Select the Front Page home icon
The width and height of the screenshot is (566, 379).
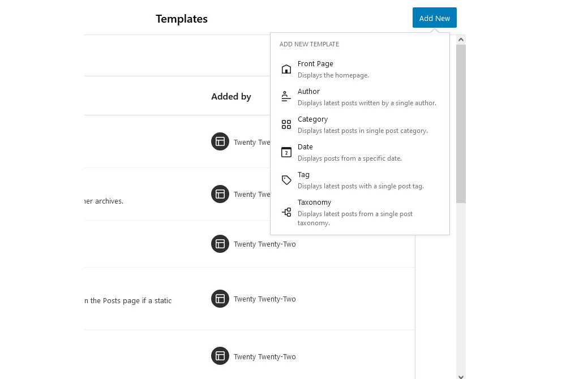(286, 68)
